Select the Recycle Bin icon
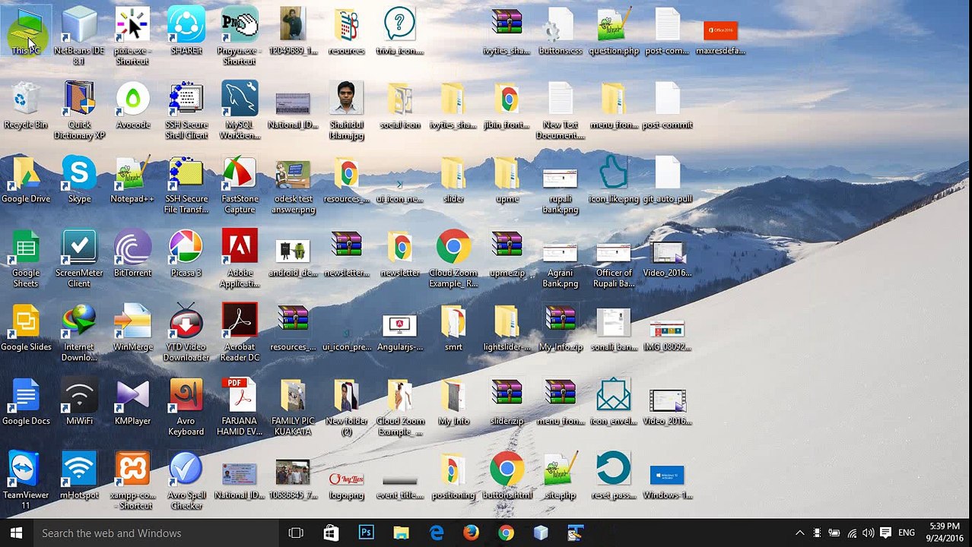Screen dimensions: 972x547 (x=26, y=106)
